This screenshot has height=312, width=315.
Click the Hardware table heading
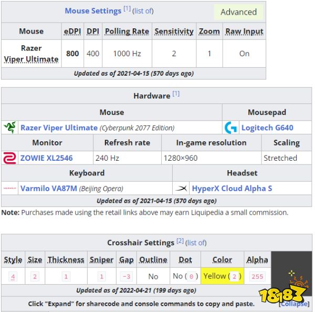point(152,96)
